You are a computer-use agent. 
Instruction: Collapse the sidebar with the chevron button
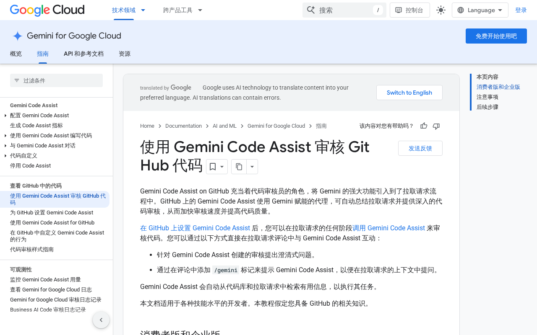(101, 320)
